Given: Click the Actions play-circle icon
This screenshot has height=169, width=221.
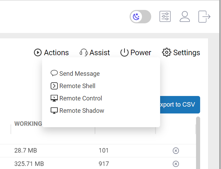Looking at the screenshot, I should [38, 52].
